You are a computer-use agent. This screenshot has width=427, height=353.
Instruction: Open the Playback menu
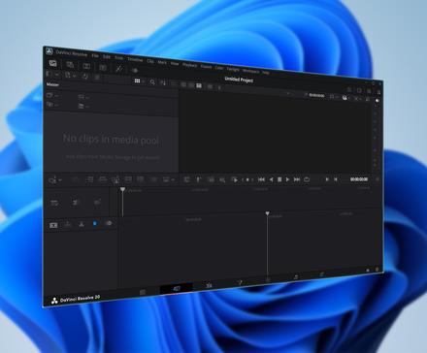tap(189, 65)
